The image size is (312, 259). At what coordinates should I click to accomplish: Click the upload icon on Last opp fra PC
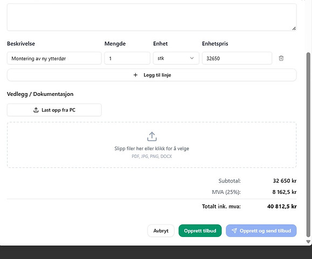pyautogui.click(x=36, y=110)
